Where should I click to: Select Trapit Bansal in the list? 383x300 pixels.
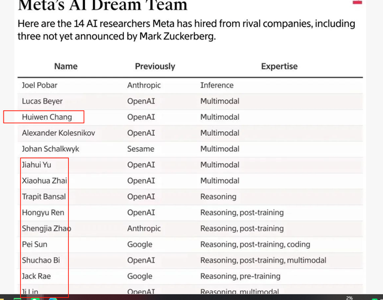tap(44, 196)
